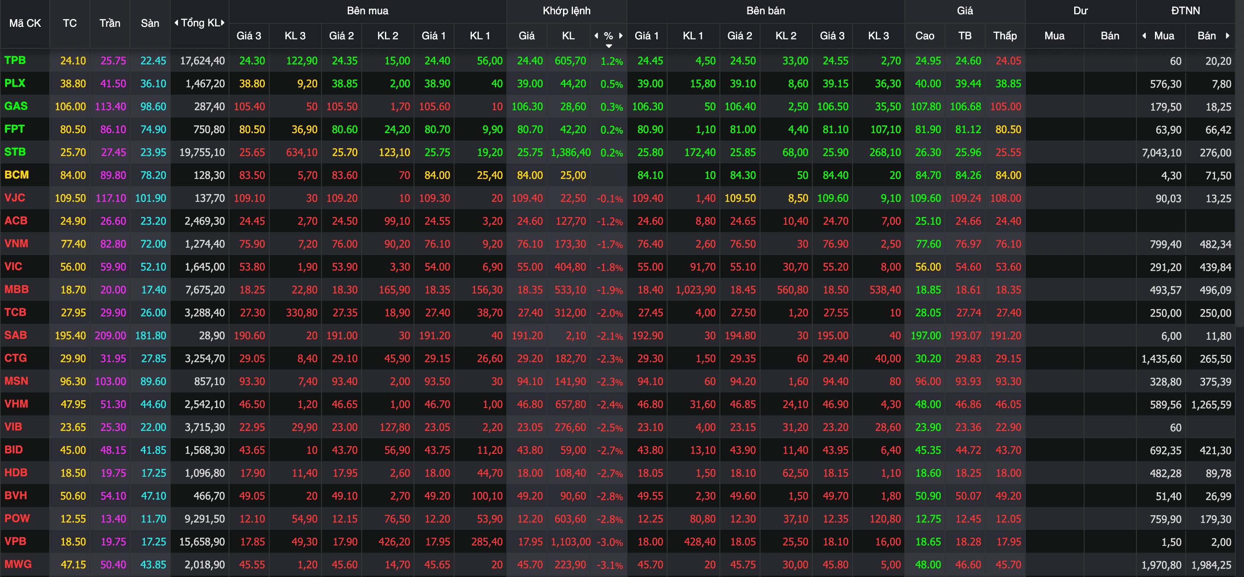Image resolution: width=1244 pixels, height=577 pixels.
Task: Click GAS ceiling price 113.40
Action: point(110,106)
